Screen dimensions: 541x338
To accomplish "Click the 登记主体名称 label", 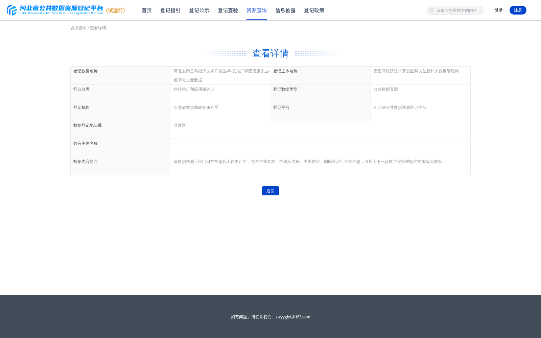I will click(x=285, y=71).
